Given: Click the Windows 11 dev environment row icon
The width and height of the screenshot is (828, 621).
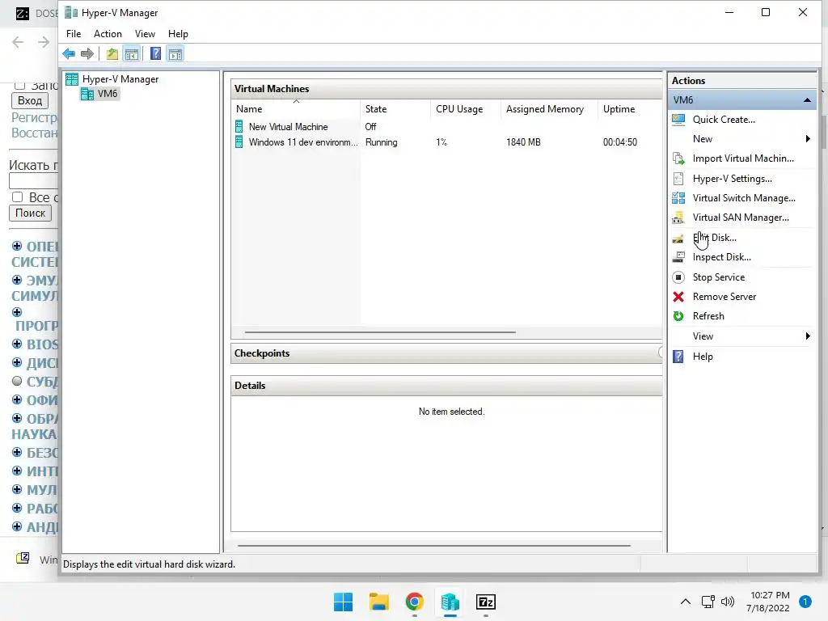Looking at the screenshot, I should click(x=239, y=142).
